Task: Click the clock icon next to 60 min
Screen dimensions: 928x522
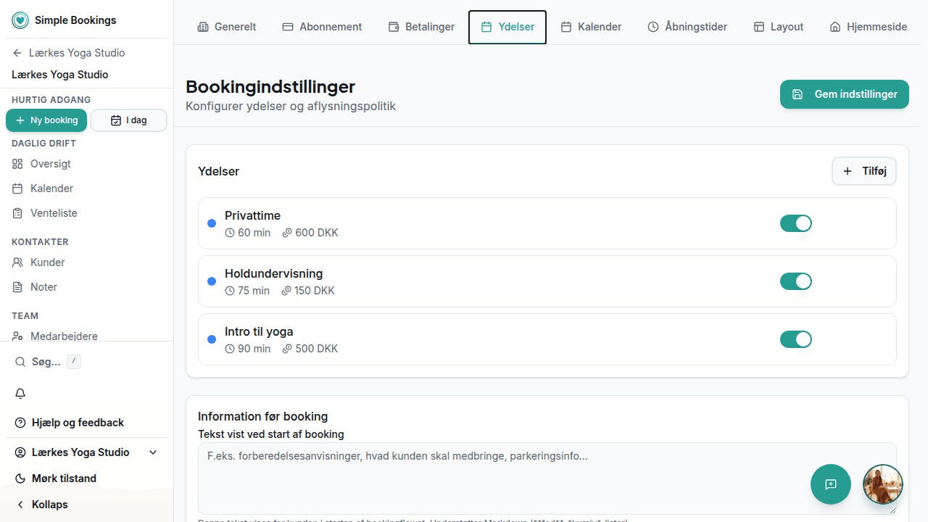Action: click(x=230, y=233)
